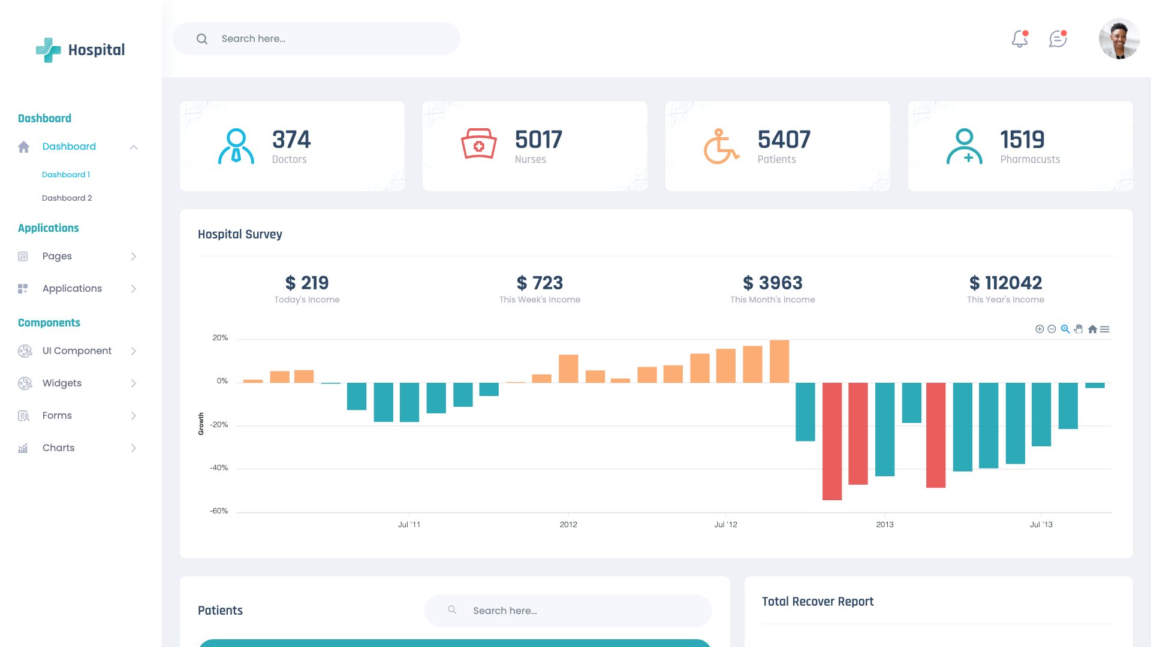Collapse the Dashboard sidebar section
The height and width of the screenshot is (647, 1151).
point(134,147)
